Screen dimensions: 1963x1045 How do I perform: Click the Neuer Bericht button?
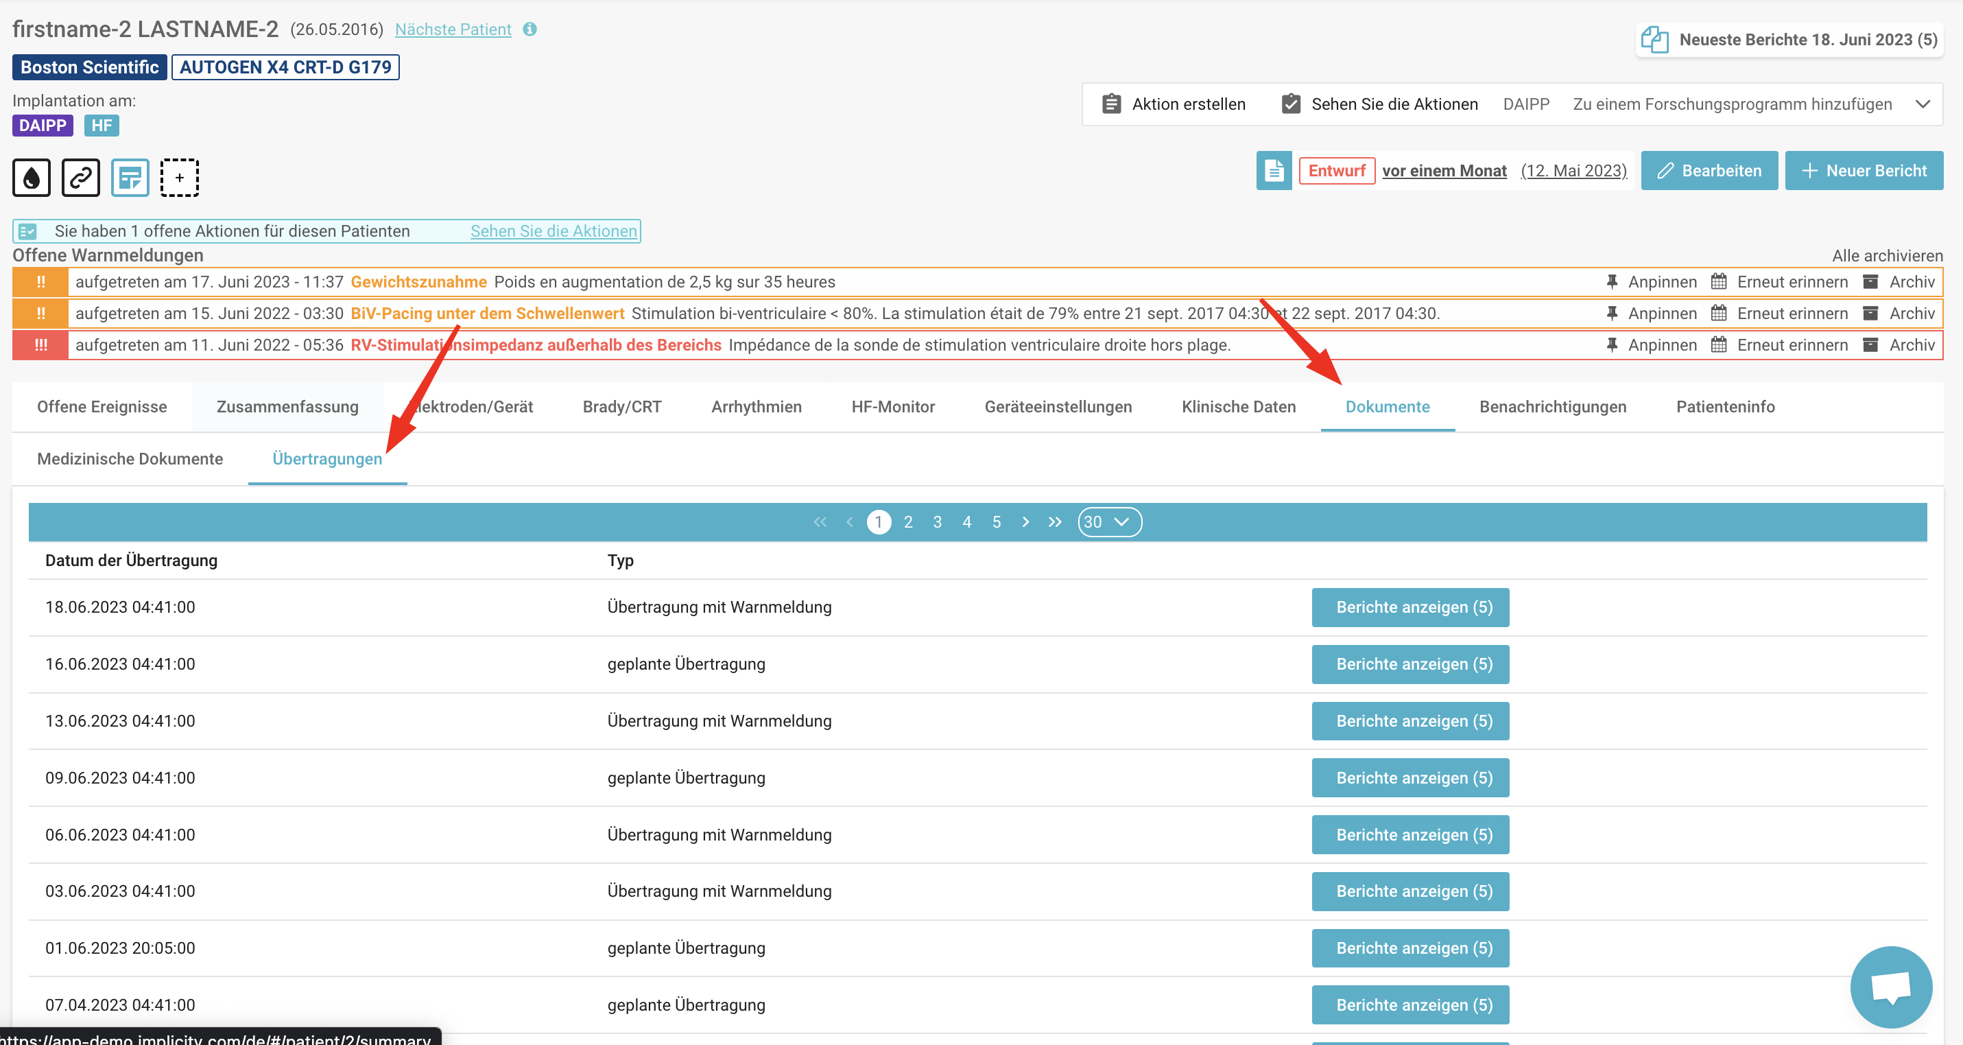tap(1864, 171)
